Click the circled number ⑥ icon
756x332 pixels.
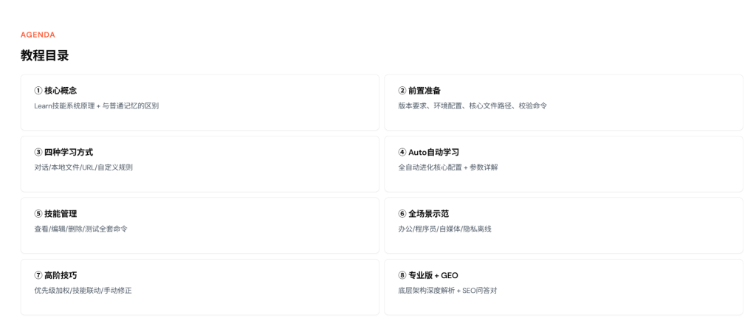pyautogui.click(x=402, y=214)
